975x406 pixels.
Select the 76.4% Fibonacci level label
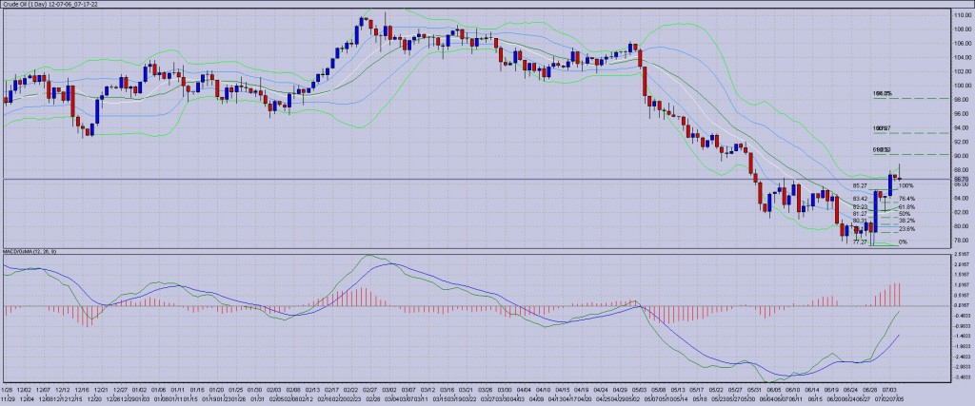(x=905, y=199)
